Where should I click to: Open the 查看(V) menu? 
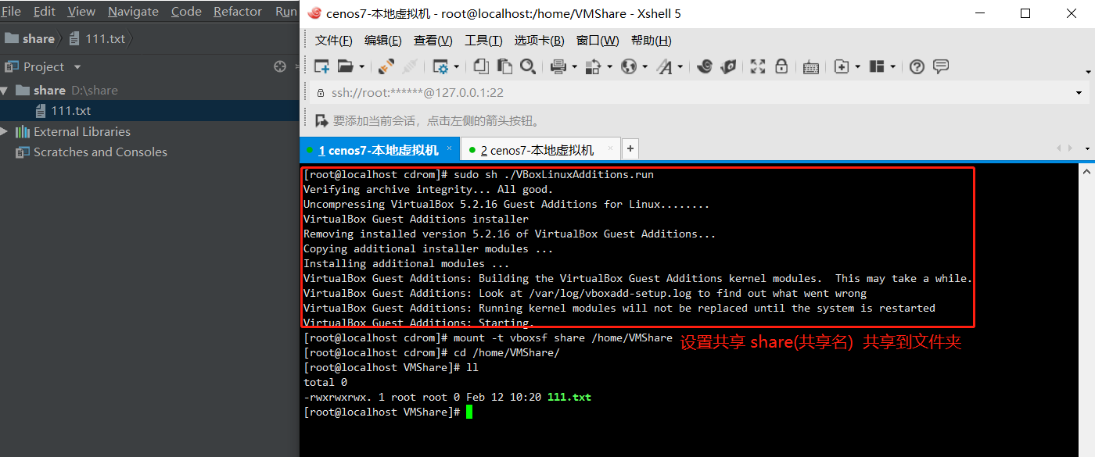433,41
